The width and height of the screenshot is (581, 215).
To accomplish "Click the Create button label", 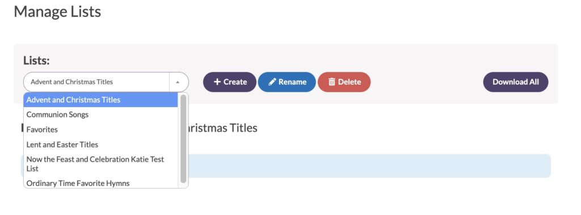I will [x=235, y=82].
